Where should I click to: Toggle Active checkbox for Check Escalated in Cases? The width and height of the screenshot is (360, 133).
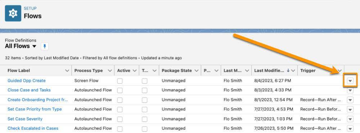120,129
